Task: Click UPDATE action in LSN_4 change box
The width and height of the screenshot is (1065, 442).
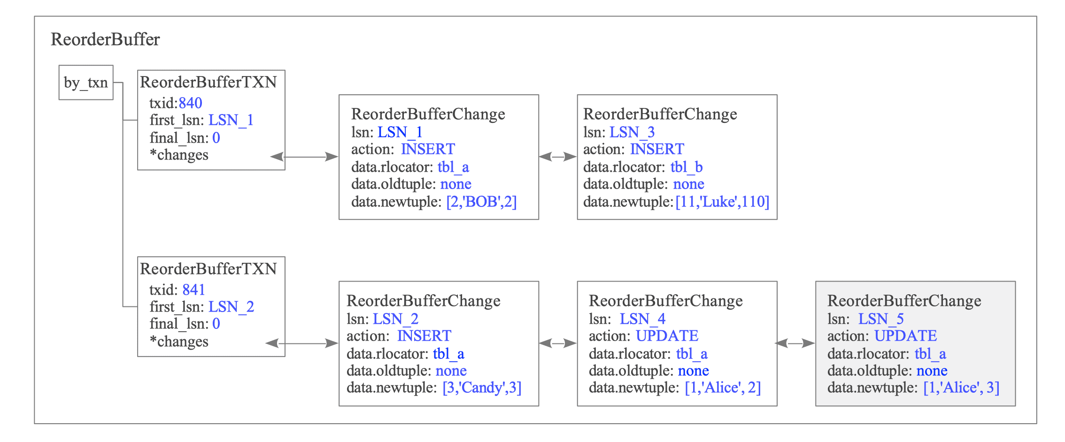Action: point(667,336)
